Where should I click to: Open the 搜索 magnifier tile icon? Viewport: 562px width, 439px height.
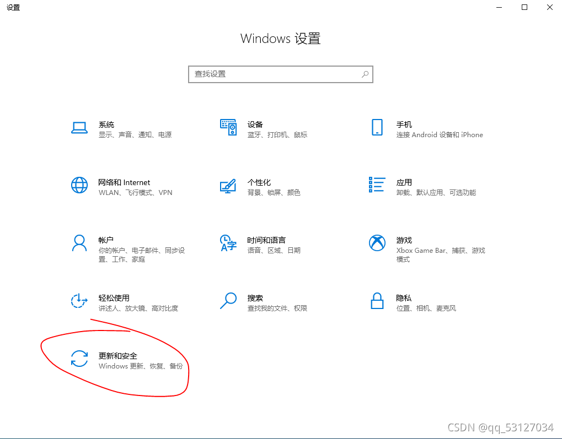coord(228,301)
